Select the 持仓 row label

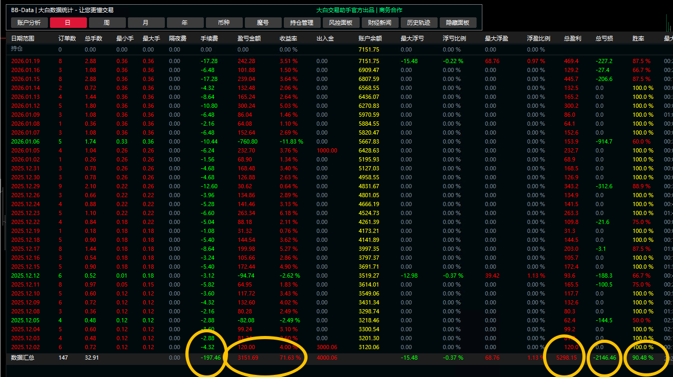pyautogui.click(x=17, y=49)
